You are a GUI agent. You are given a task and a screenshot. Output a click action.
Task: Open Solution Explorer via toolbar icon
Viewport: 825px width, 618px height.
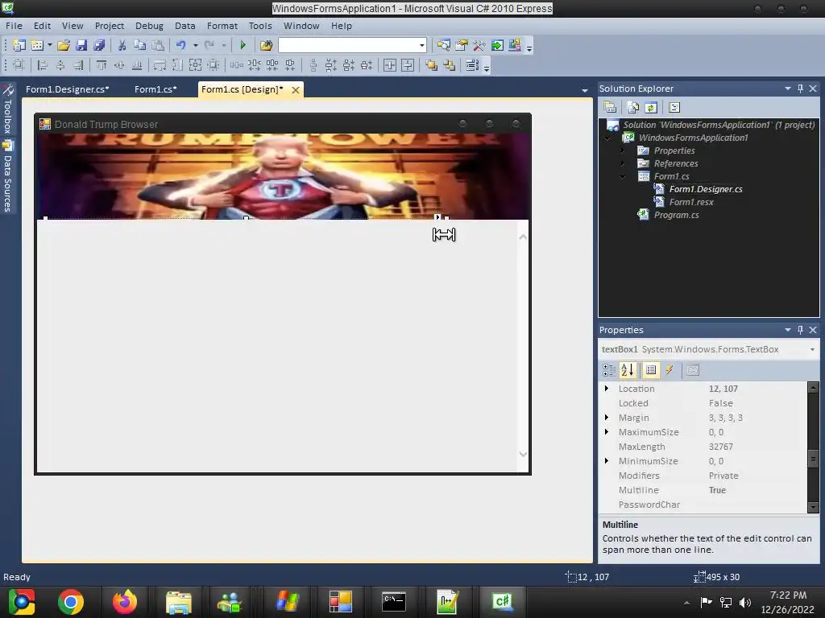[444, 45]
